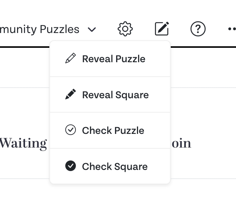The image size is (236, 198).
Task: Open the three-dot more options menu
Action: [x=232, y=29]
